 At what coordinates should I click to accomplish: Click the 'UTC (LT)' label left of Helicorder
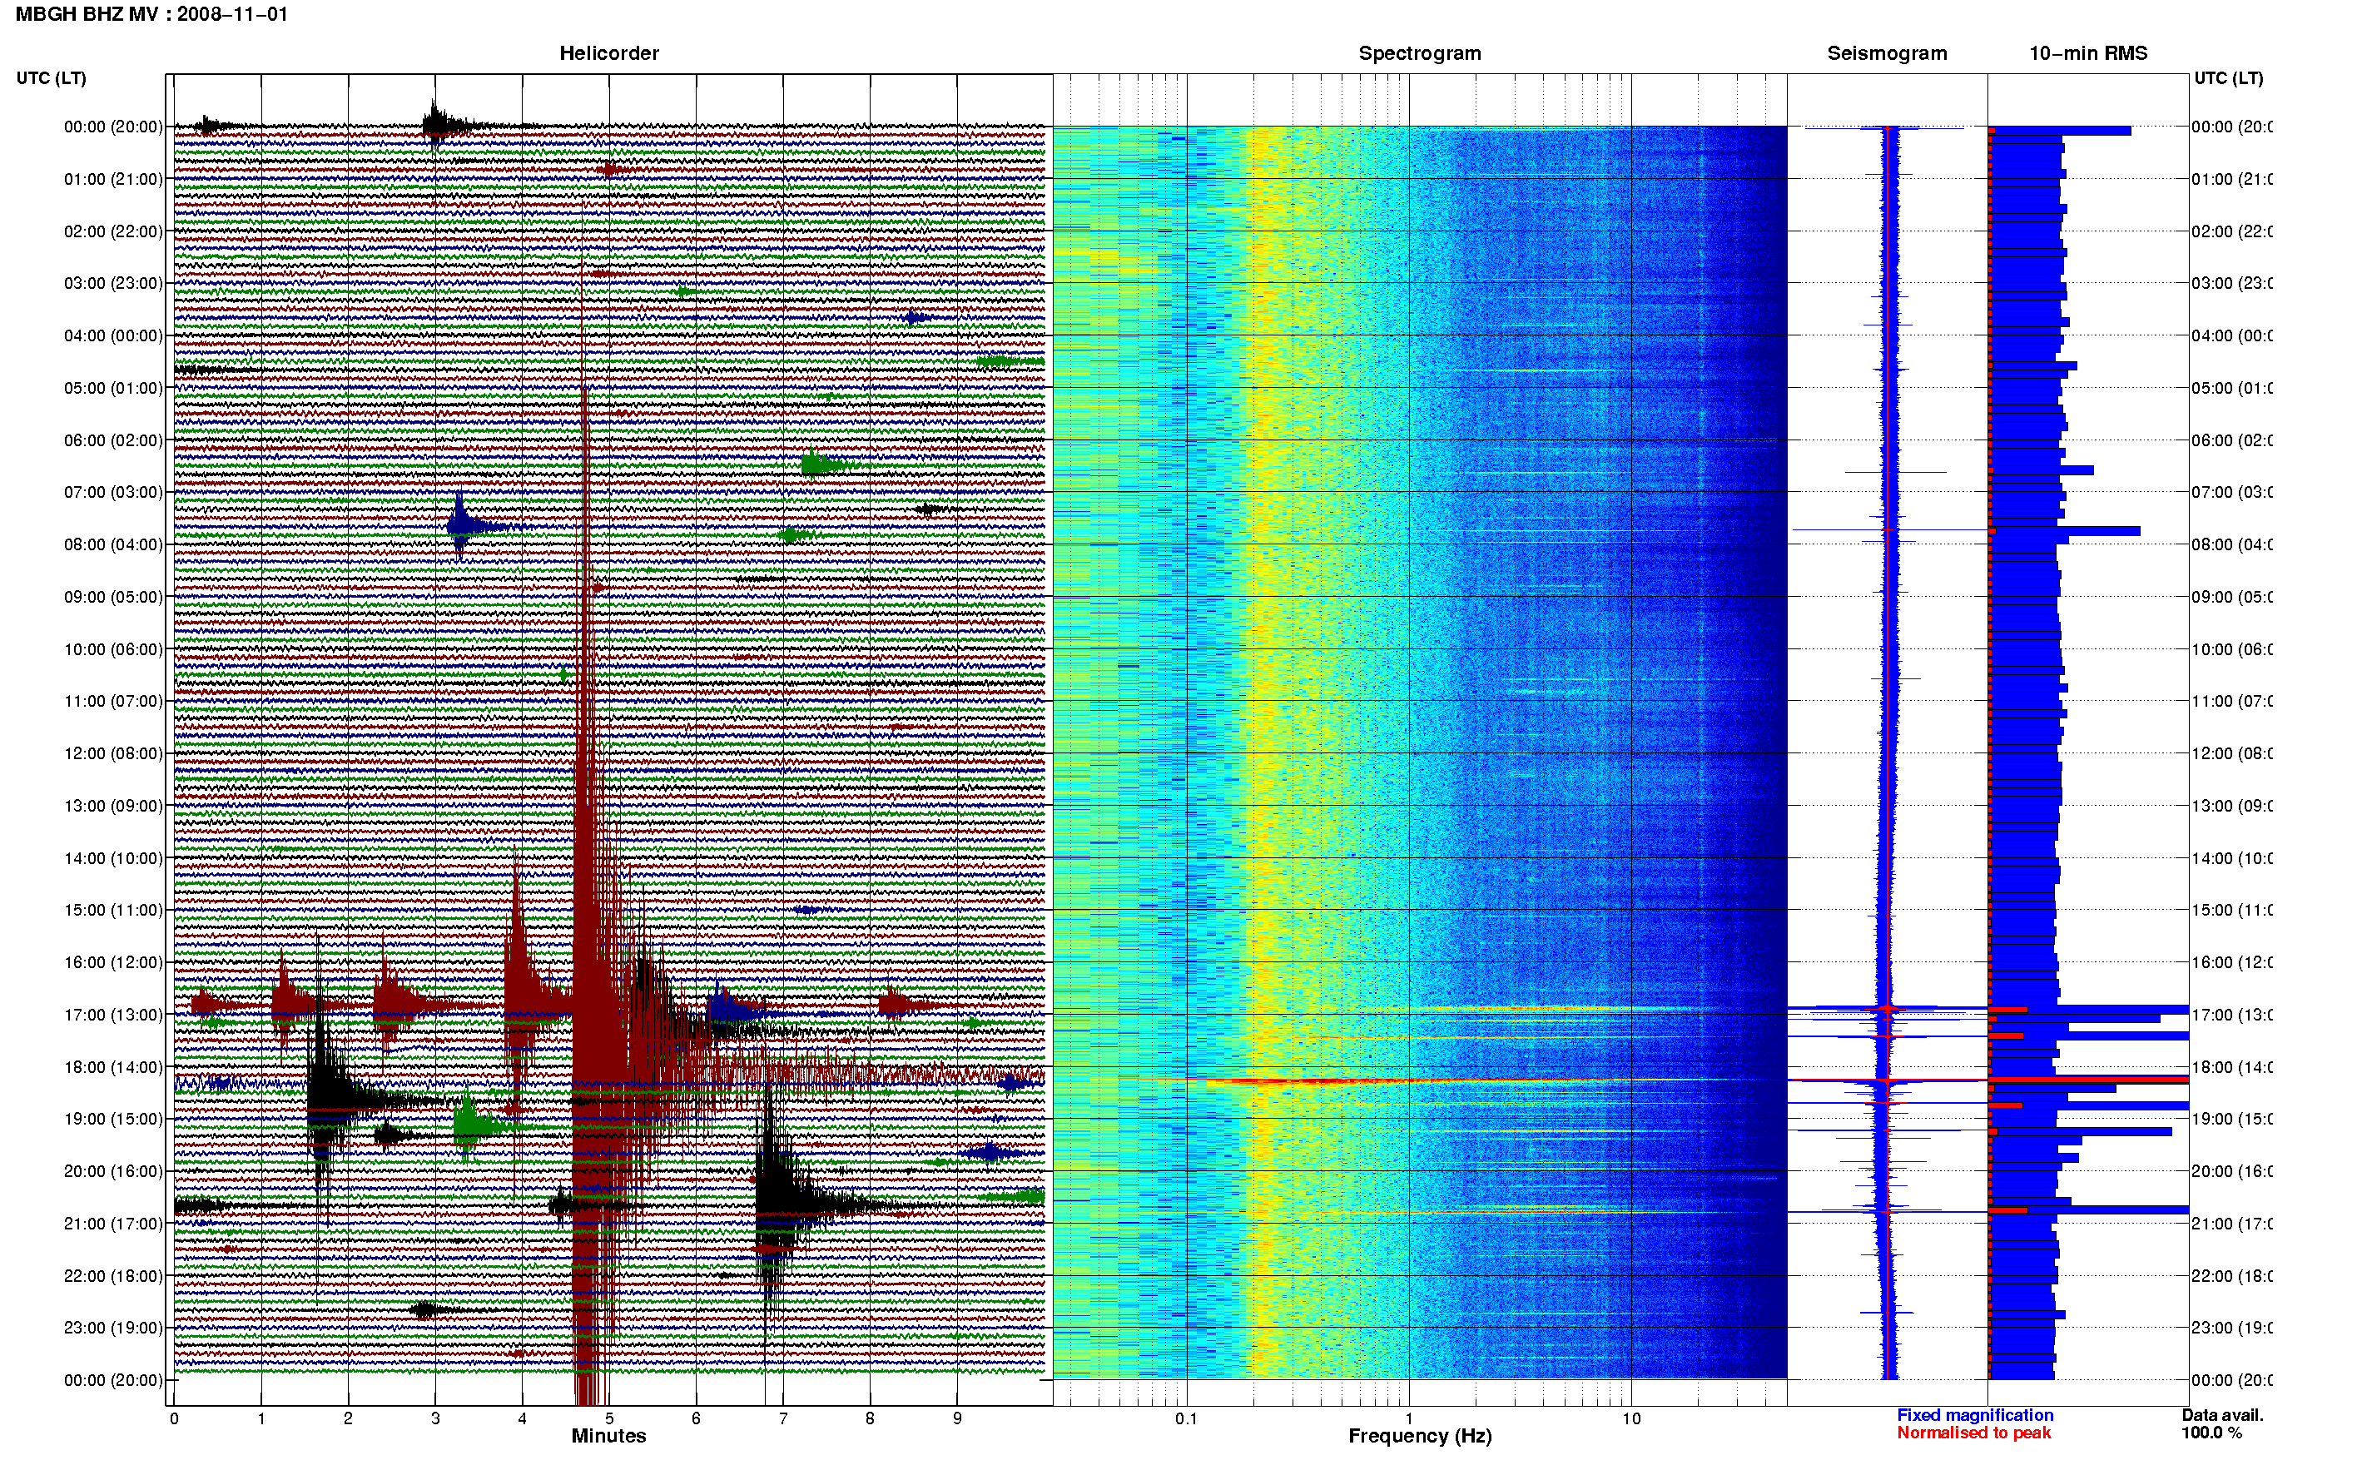click(51, 78)
